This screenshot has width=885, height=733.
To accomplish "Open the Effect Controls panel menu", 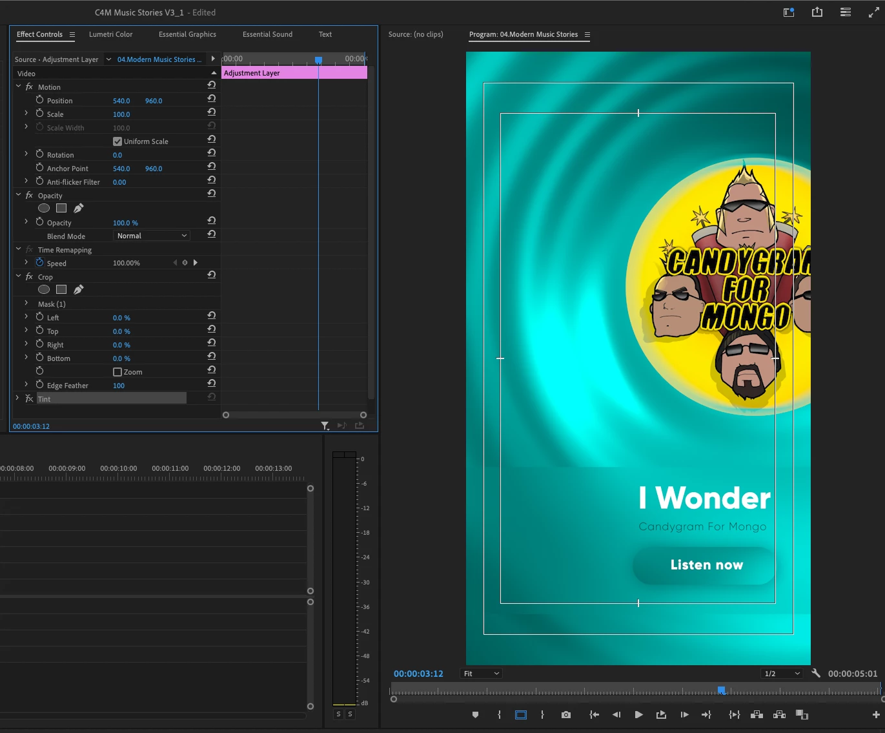I will [72, 35].
